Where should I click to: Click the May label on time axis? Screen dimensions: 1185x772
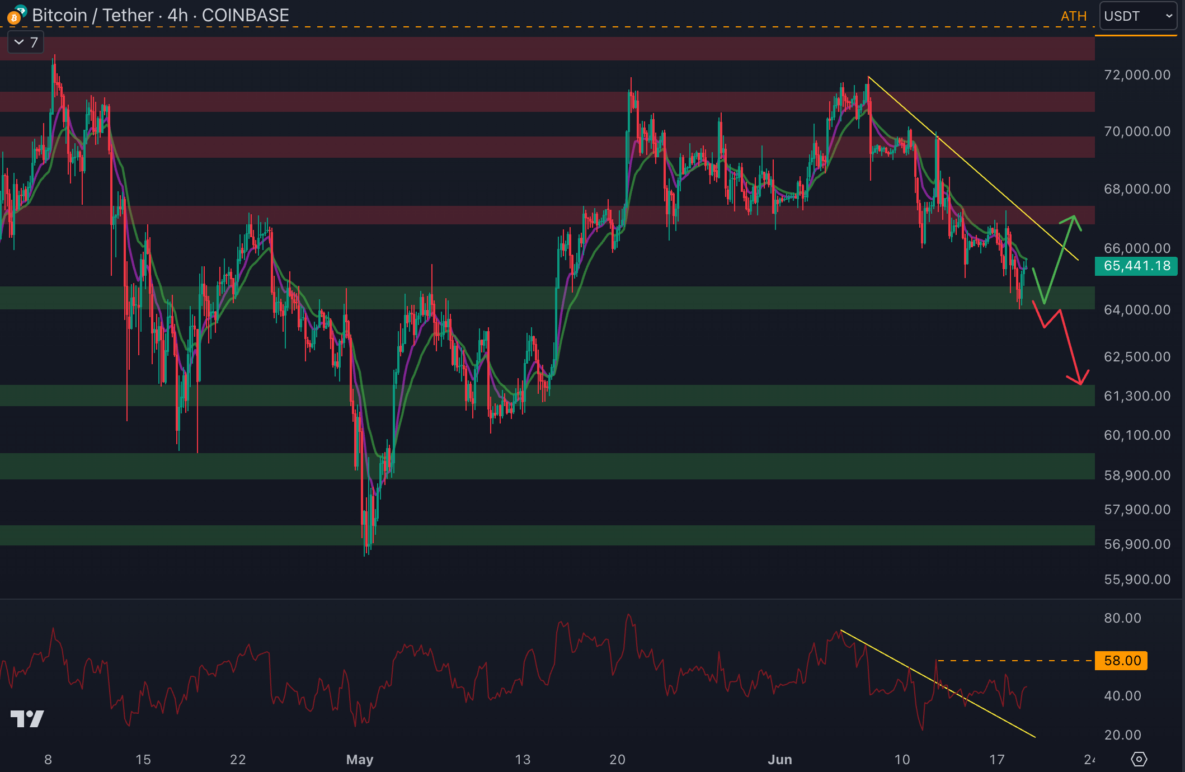[359, 759]
